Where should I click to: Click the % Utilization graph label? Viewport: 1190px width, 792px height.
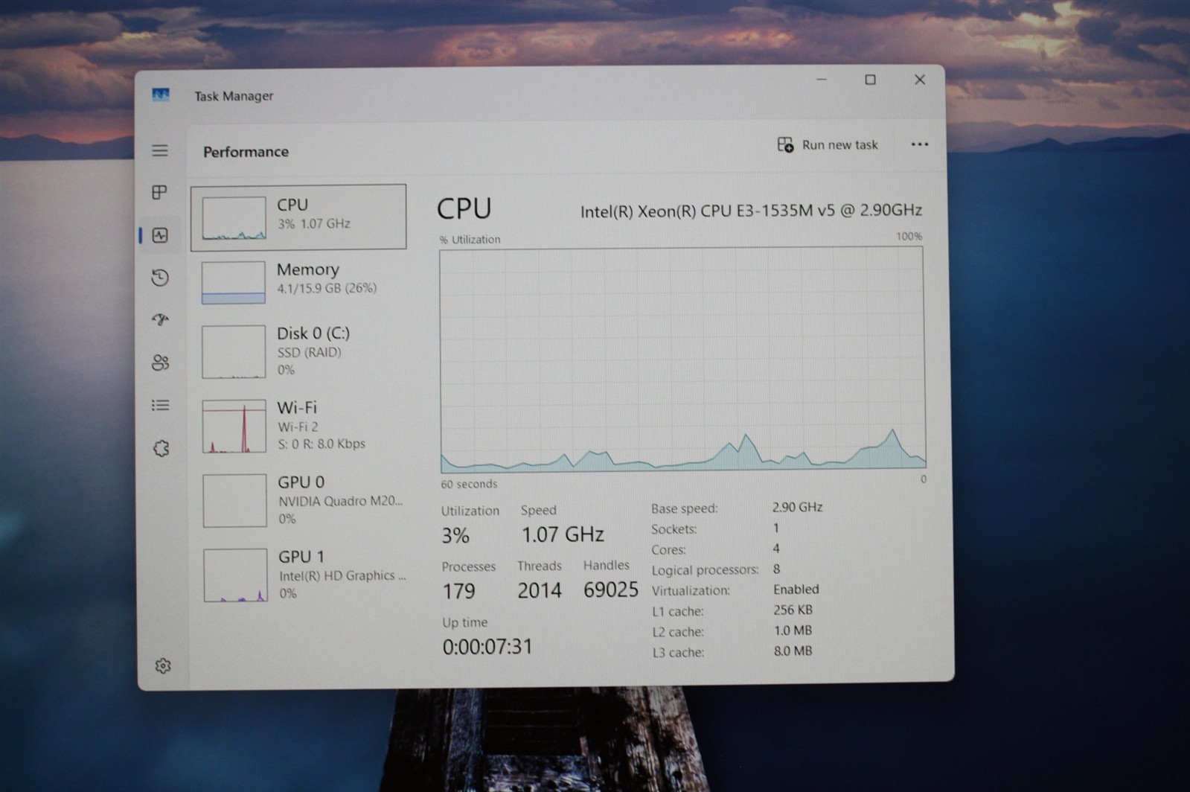coord(470,240)
